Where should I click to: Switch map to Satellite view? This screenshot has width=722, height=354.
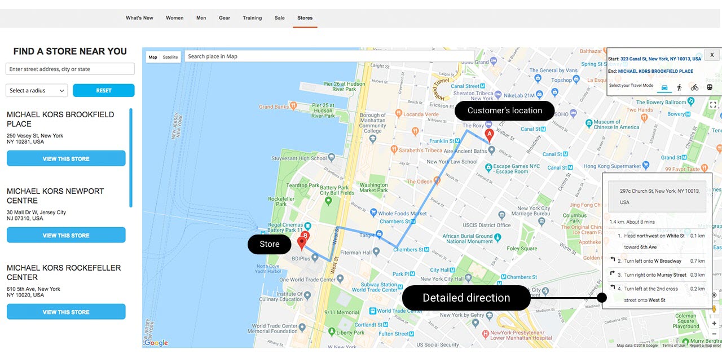pos(170,57)
